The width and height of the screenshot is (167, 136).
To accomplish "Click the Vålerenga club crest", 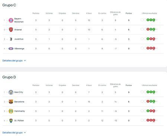I will [11, 49].
